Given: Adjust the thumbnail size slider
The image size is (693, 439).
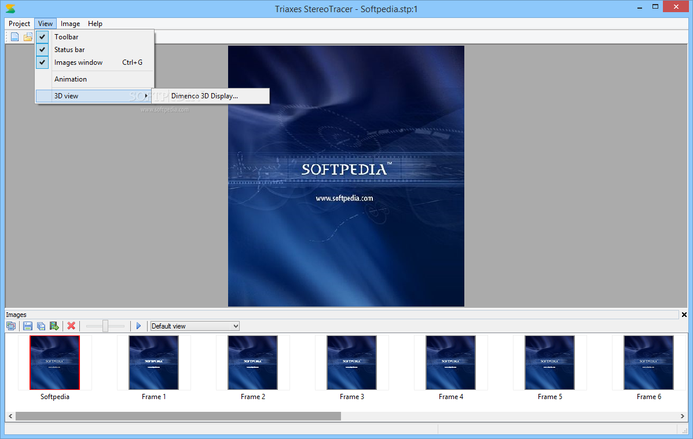Looking at the screenshot, I should [x=105, y=326].
